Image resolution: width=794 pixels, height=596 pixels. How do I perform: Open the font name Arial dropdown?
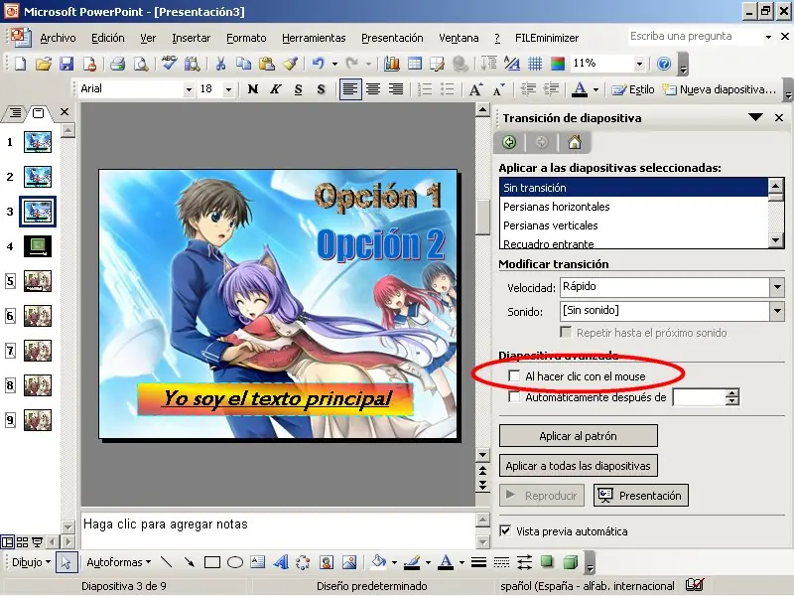point(189,89)
